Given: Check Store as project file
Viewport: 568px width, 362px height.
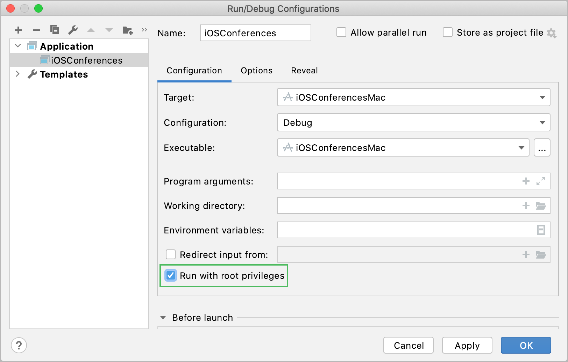Looking at the screenshot, I should (448, 32).
